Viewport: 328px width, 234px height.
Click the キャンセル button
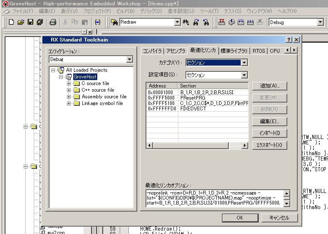(x=279, y=218)
